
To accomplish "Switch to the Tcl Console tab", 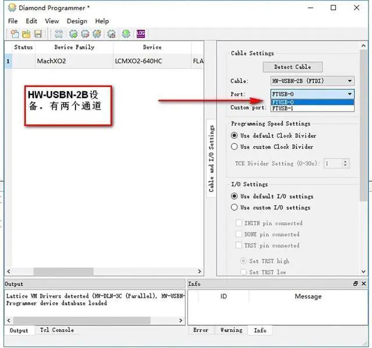I will pyautogui.click(x=56, y=330).
